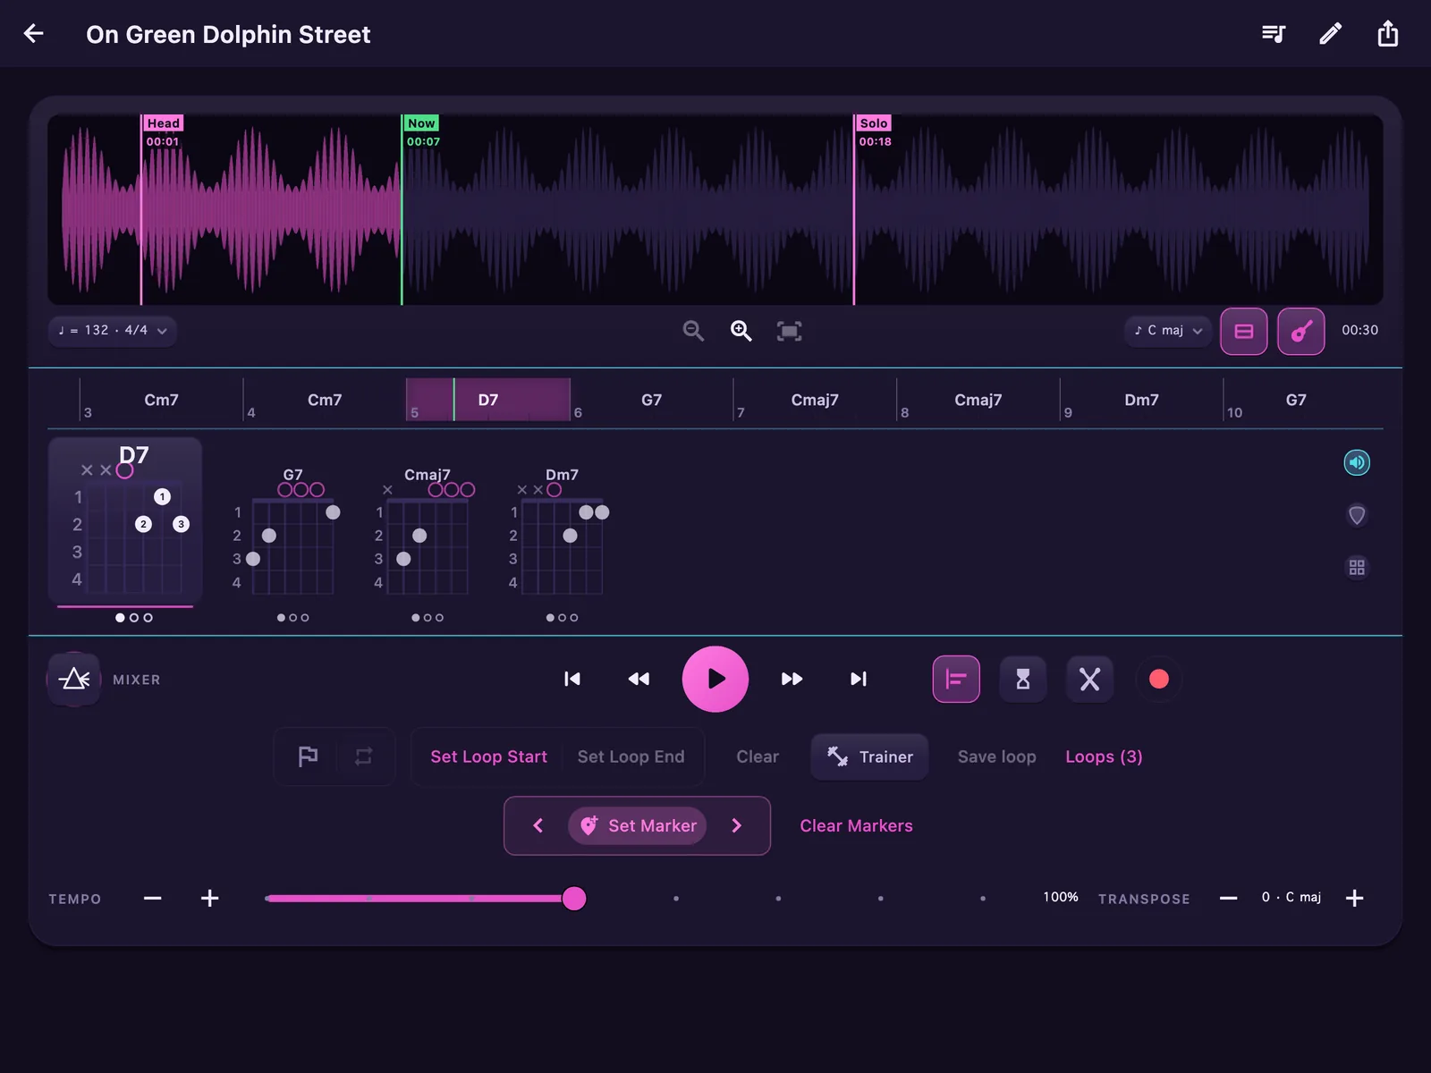The height and width of the screenshot is (1073, 1431).
Task: Click Clear Markers
Action: click(x=856, y=825)
